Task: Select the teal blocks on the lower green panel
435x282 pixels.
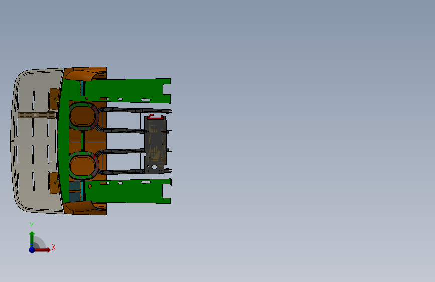Action: pyautogui.click(x=74, y=192)
